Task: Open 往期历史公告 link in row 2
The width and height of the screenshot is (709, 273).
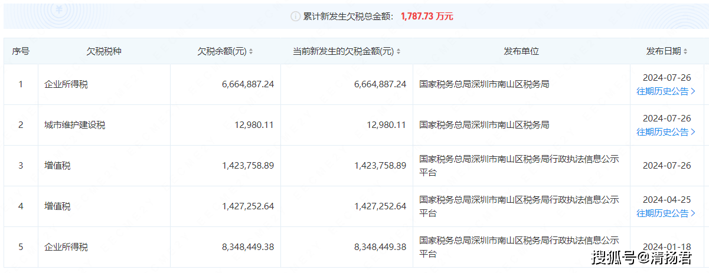Action: pyautogui.click(x=666, y=132)
